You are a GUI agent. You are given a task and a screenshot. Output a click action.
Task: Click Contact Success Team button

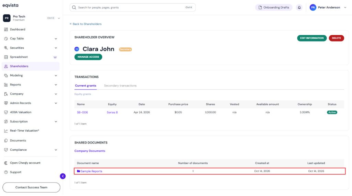click(x=31, y=187)
